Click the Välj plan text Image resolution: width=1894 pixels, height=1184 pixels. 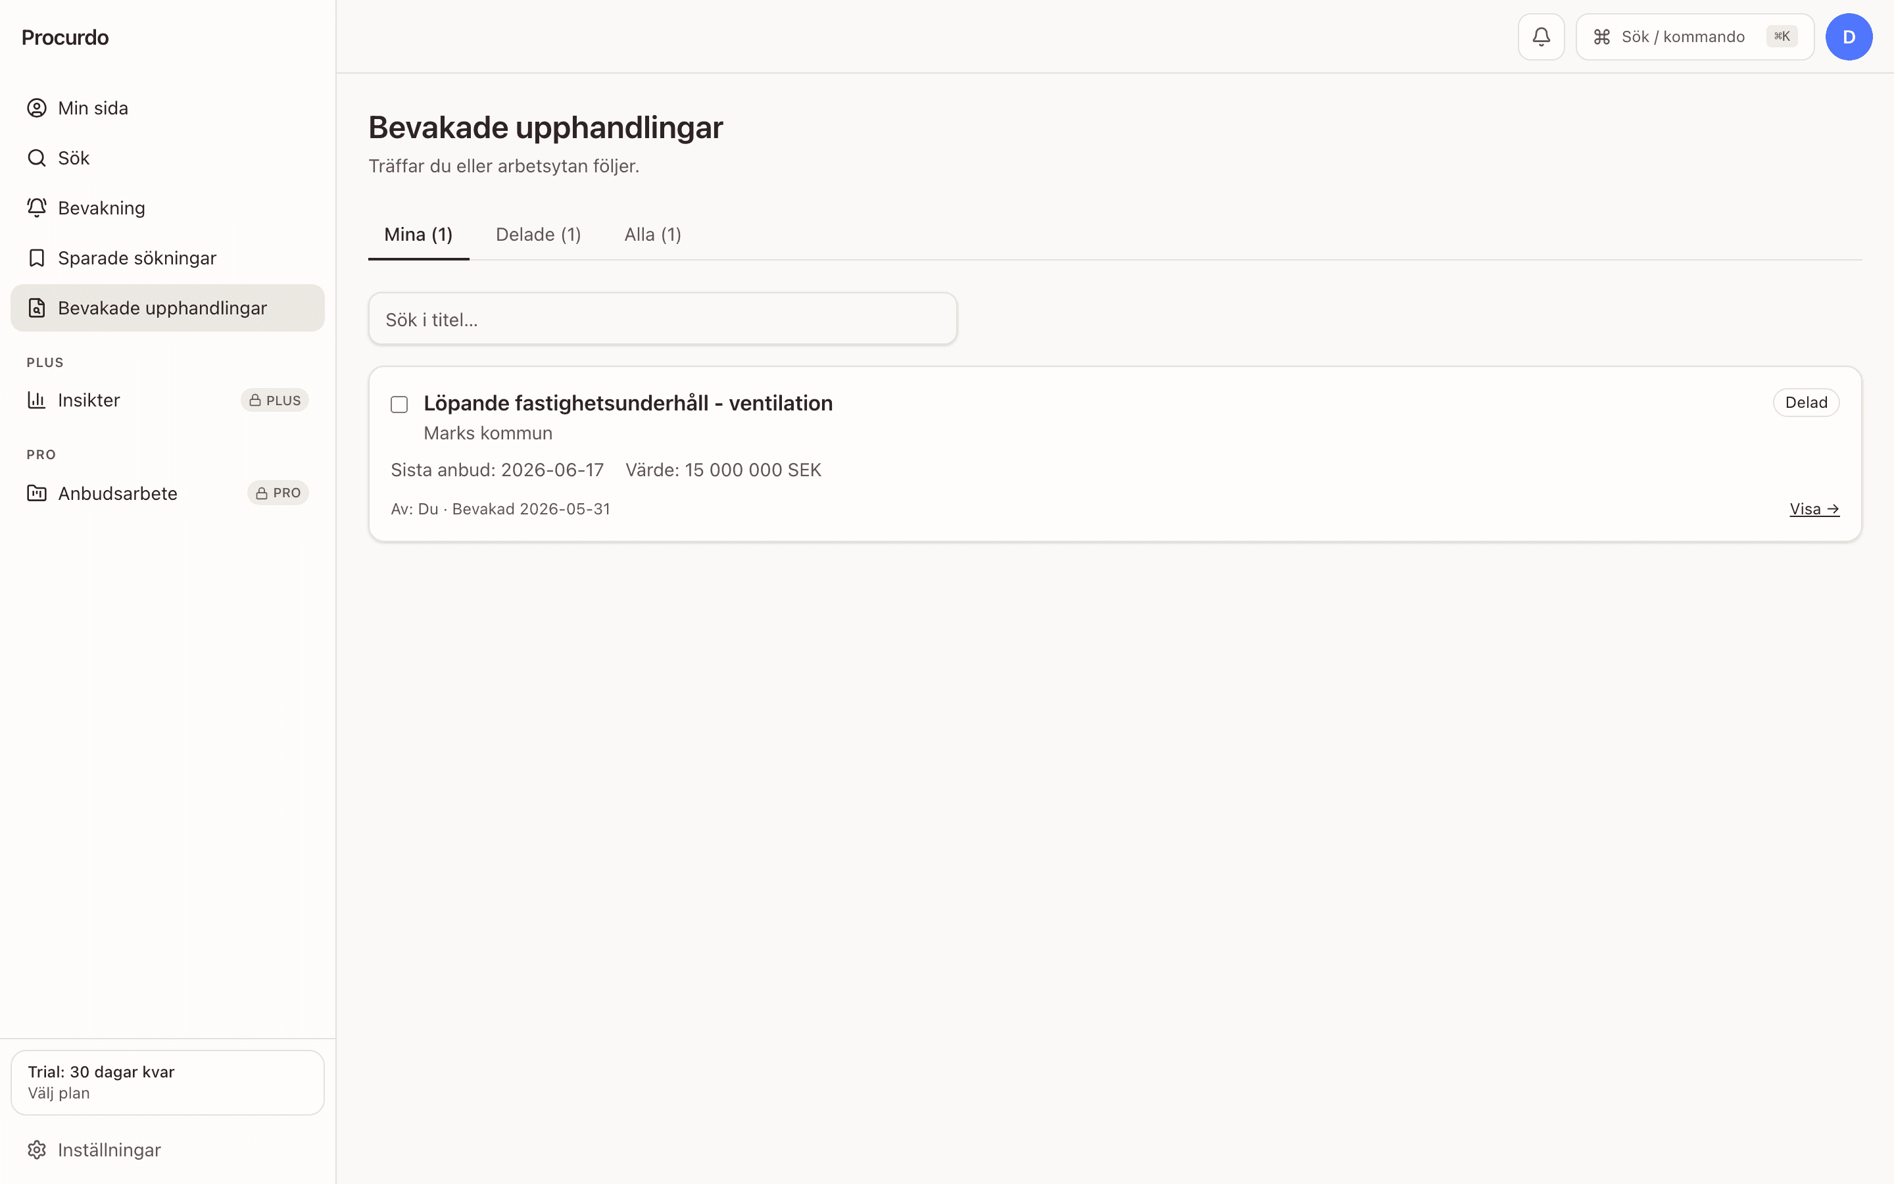point(59,1093)
